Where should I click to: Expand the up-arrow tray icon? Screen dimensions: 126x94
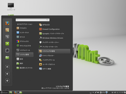coord(93,92)
